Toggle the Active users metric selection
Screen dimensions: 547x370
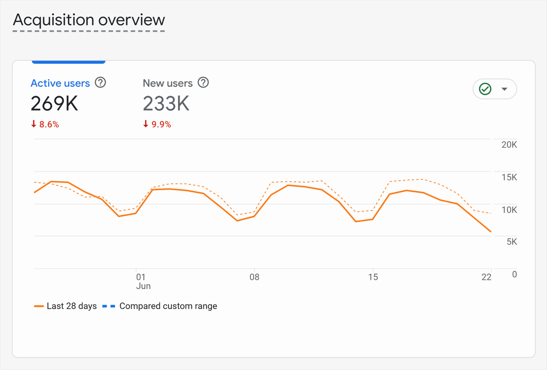60,83
